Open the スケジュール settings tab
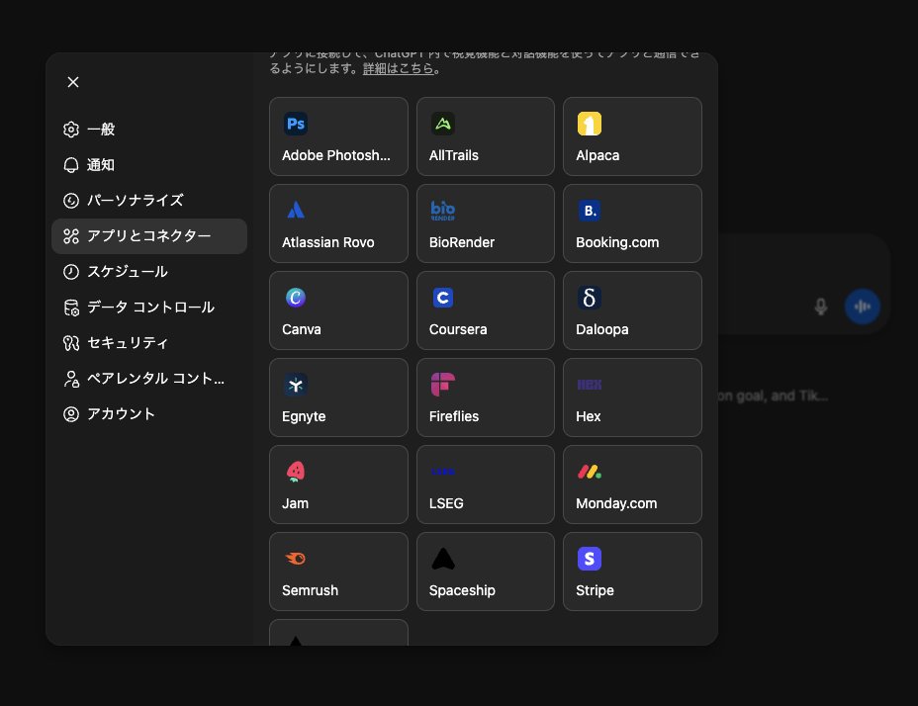918x706 pixels. [x=149, y=272]
